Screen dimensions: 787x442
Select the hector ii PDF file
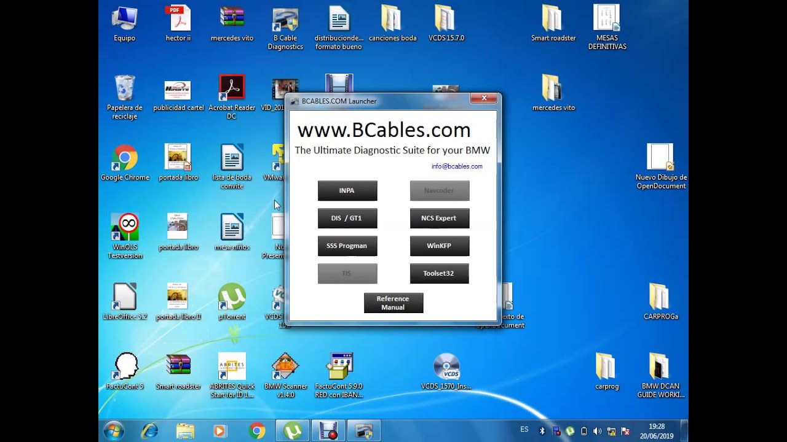(178, 25)
